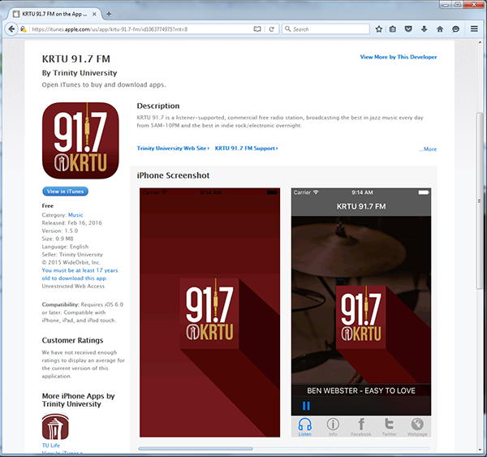
Task: Open the downloads arrow icon
Action: pyautogui.click(x=424, y=29)
